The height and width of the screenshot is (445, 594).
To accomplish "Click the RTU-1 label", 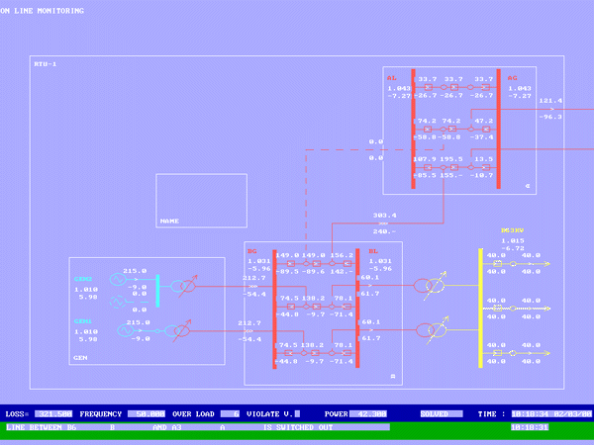I will [46, 63].
